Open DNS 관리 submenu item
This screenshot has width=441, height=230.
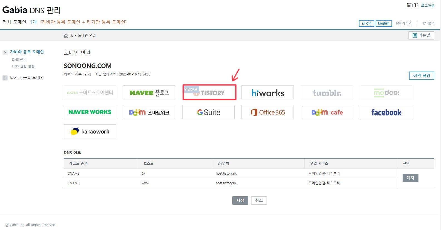pyautogui.click(x=19, y=60)
